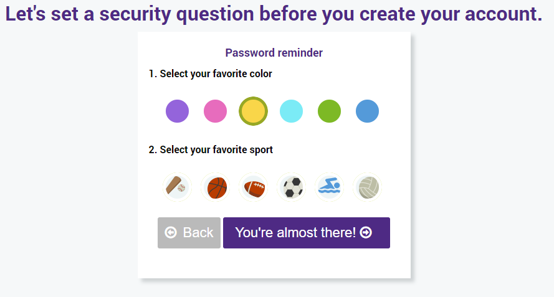Select the light cyan color swatch
The height and width of the screenshot is (297, 554).
[x=291, y=111]
